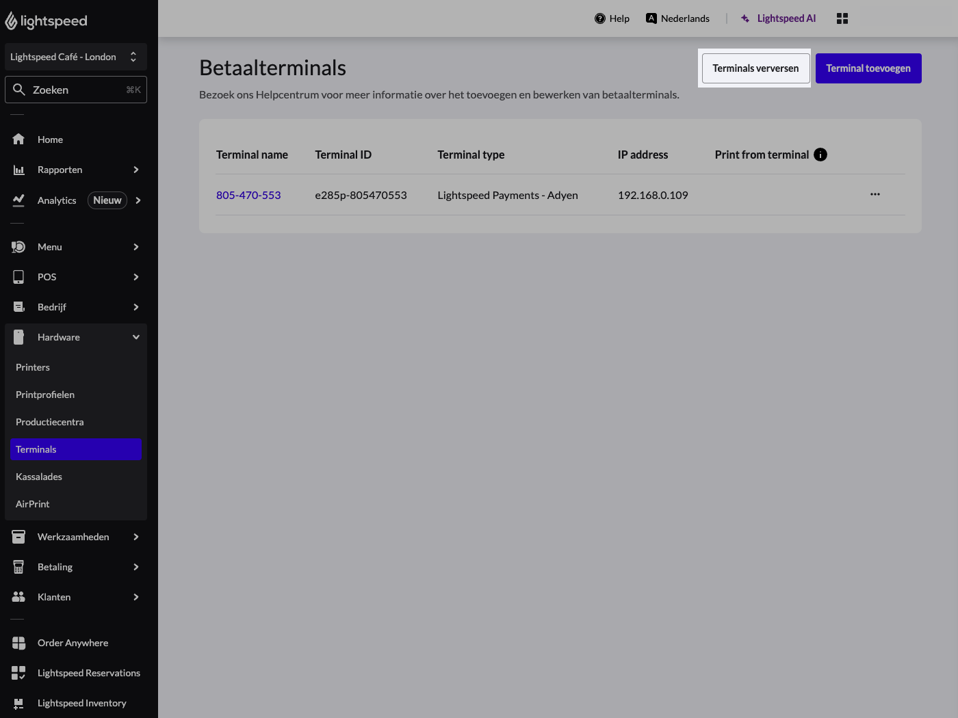Image resolution: width=958 pixels, height=718 pixels.
Task: Click the Terminal ID e285p-805470553 cell
Action: pyautogui.click(x=361, y=195)
